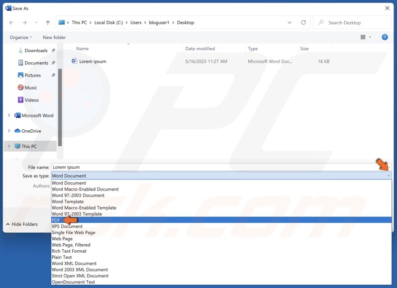This screenshot has height=288, width=397.
Task: Click 'This PC' breadcrumb in address bar
Action: click(79, 23)
